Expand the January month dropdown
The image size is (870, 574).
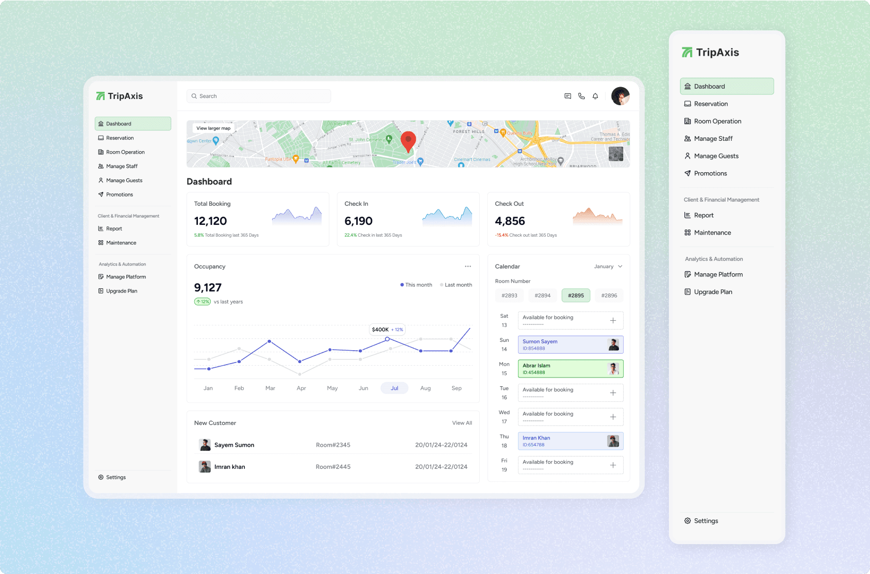pos(608,267)
